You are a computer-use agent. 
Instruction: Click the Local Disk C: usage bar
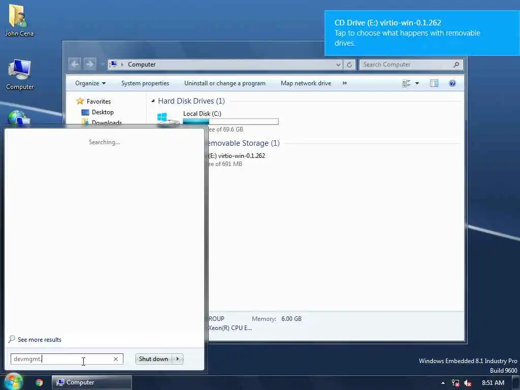pos(231,122)
